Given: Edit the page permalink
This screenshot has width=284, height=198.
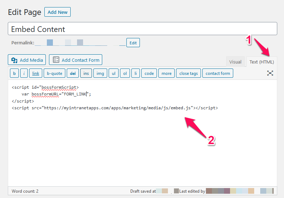Looking at the screenshot, I should 133,43.
